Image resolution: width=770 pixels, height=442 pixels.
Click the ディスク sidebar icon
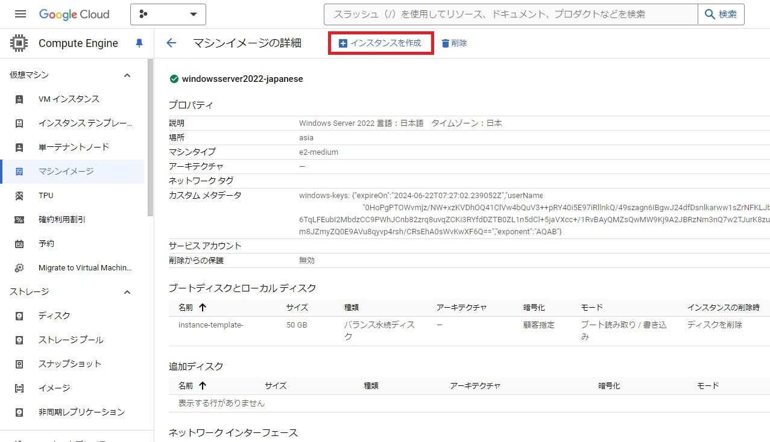tap(19, 316)
